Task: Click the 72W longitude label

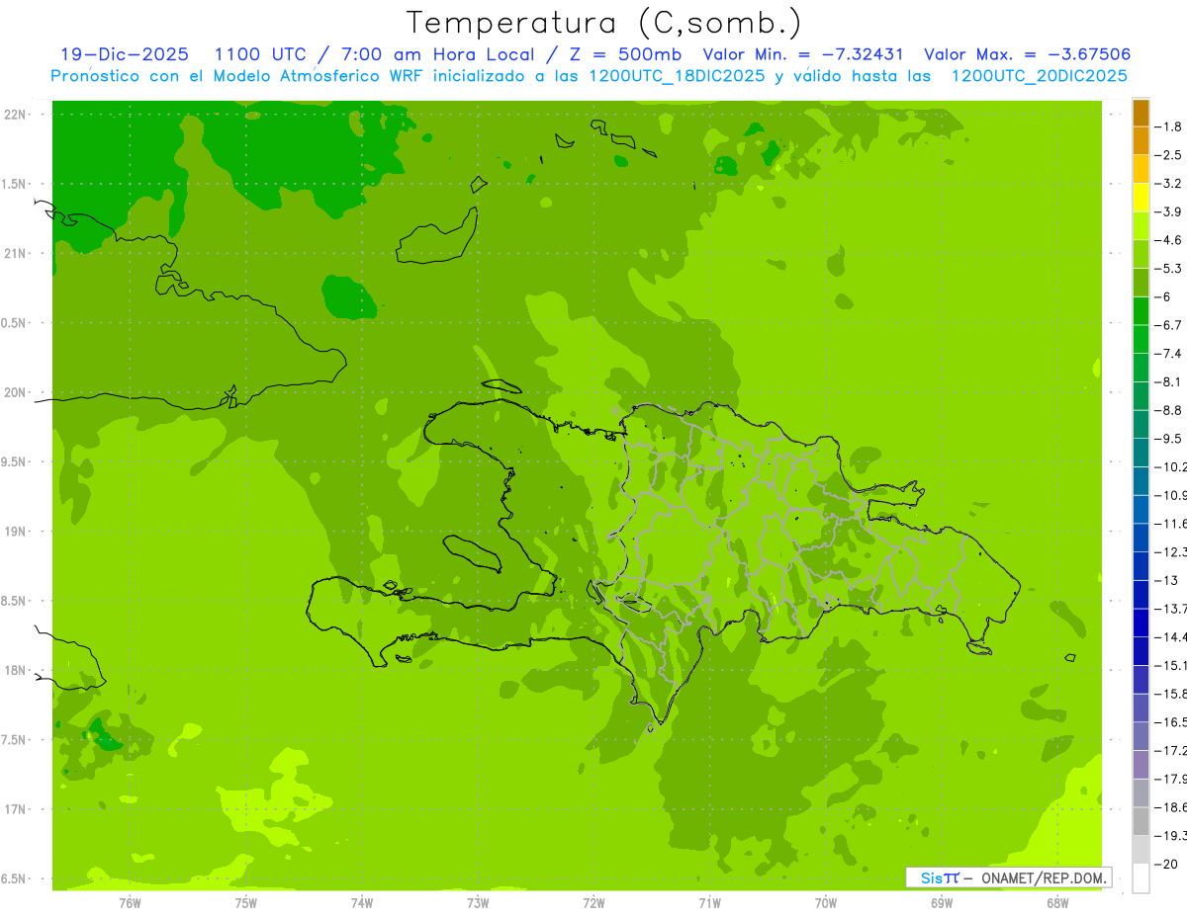Action: [593, 902]
